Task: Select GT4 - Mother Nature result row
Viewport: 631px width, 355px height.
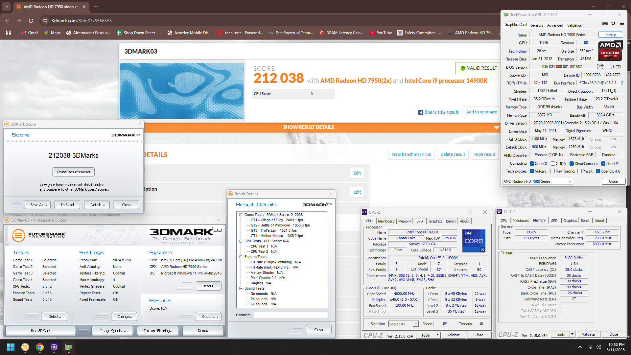Action: coord(277,236)
